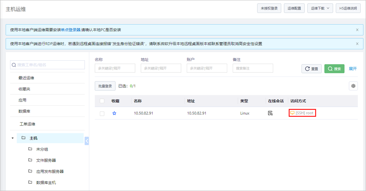Viewport: 366px width, 191px height.
Task: Click the 未分组 folder in tree
Action: [42, 149]
